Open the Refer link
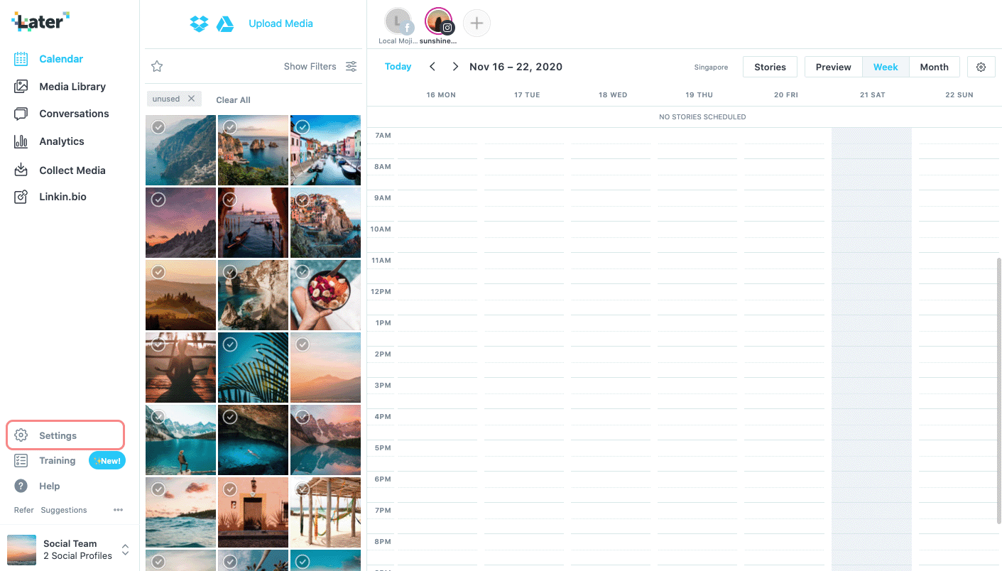This screenshot has width=1002, height=571. pyautogui.click(x=23, y=510)
